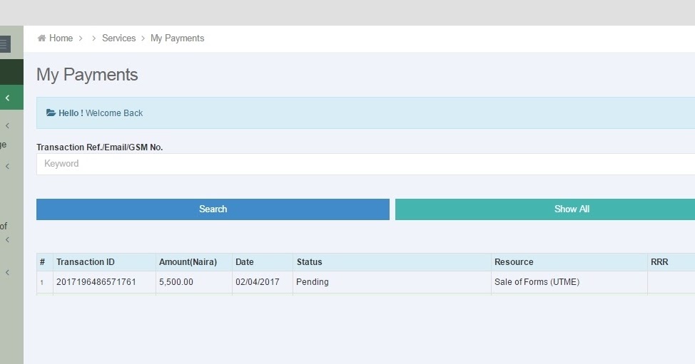Click the Welcome Back banner text
This screenshot has width=695, height=364.
click(114, 113)
